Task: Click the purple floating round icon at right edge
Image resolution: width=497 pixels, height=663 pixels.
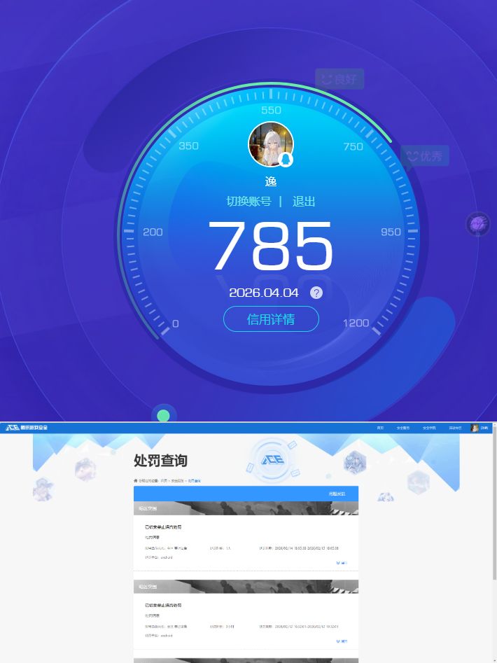Action: (478, 223)
